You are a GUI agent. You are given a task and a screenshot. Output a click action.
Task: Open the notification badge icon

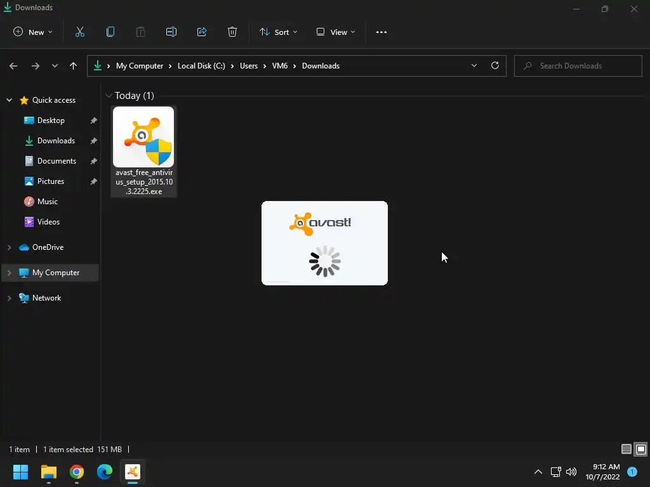pos(632,471)
